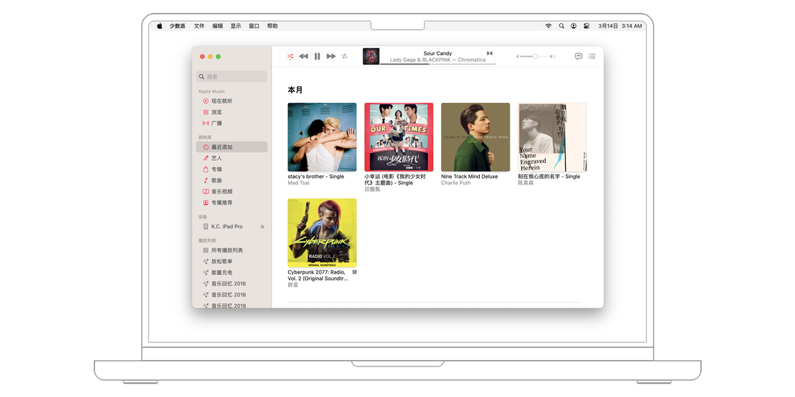
Task: Click artist name Mad Tsai
Action: pos(299,183)
